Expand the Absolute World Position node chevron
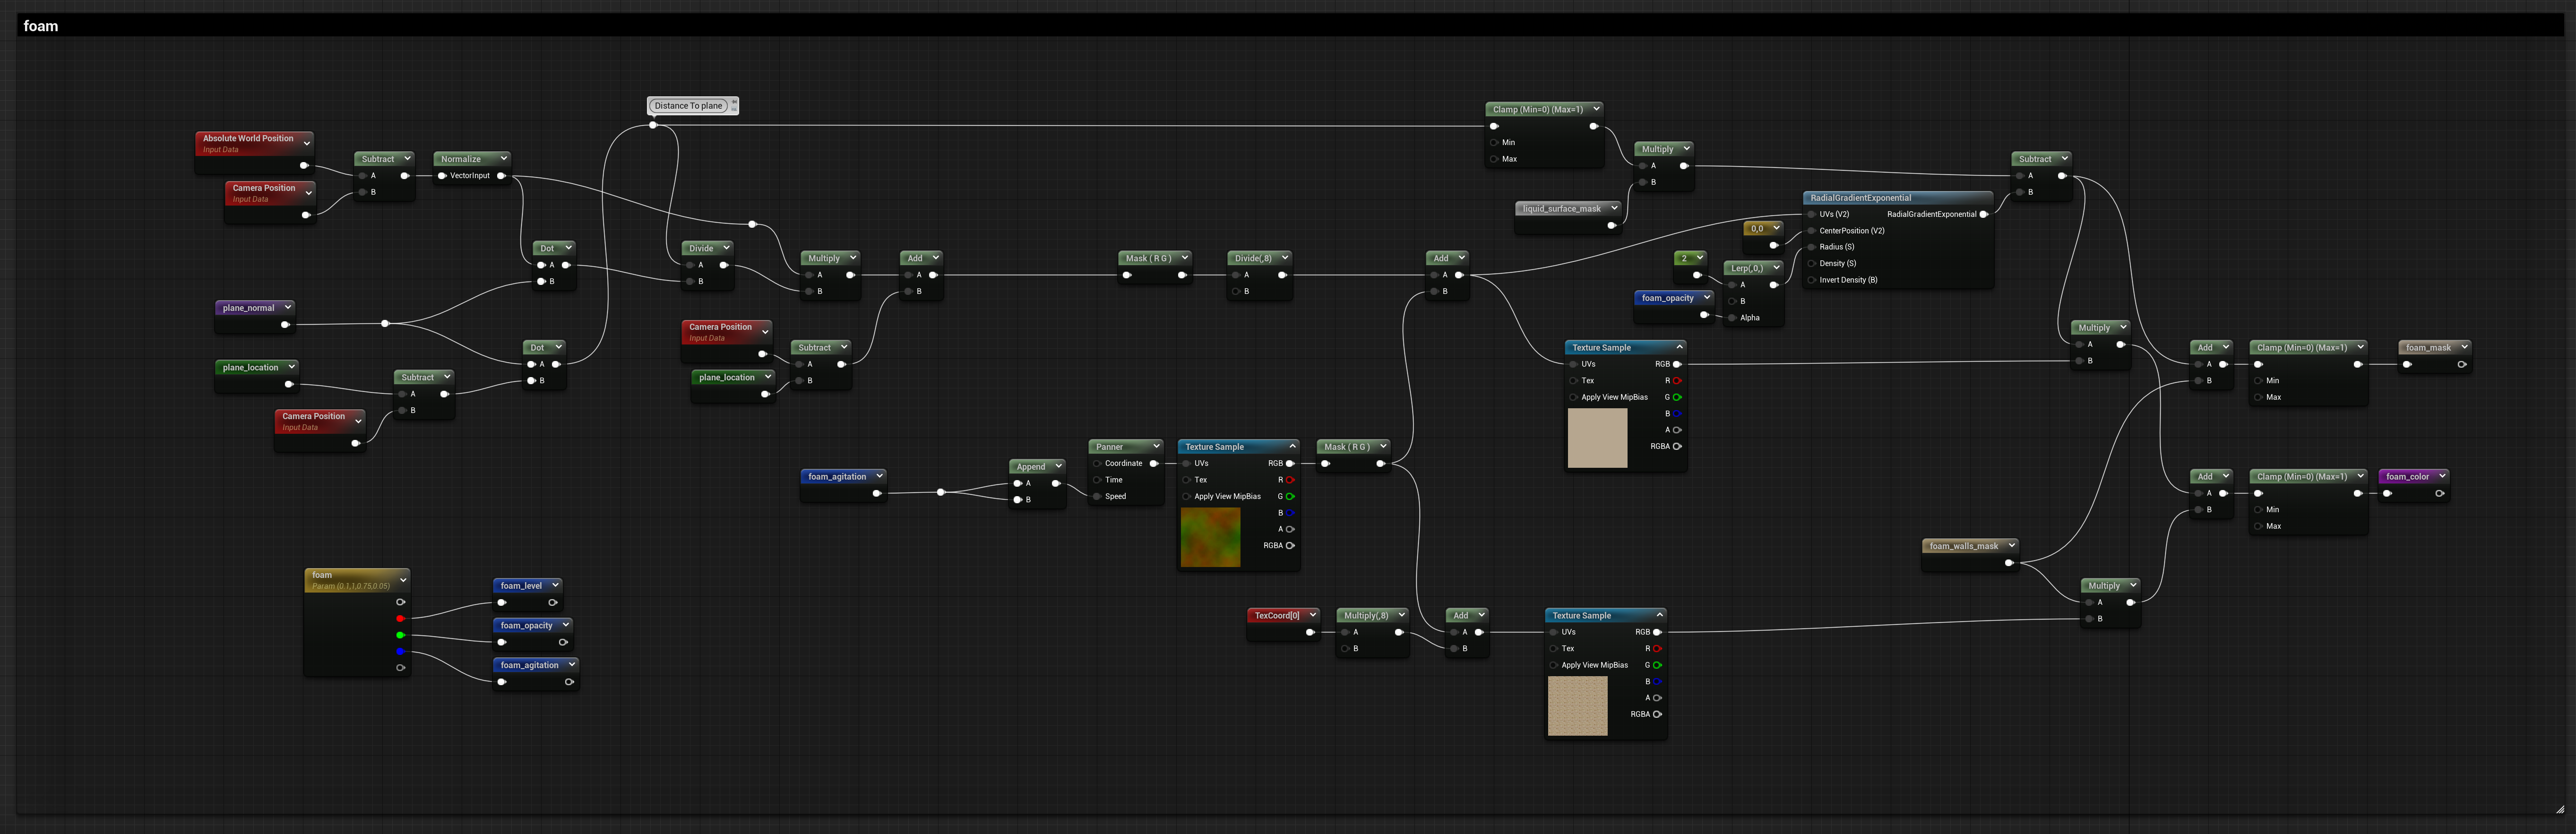Viewport: 2576px width, 834px height. point(306,143)
